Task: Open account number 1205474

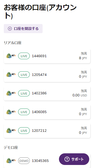Action: pyautogui.click(x=39, y=75)
